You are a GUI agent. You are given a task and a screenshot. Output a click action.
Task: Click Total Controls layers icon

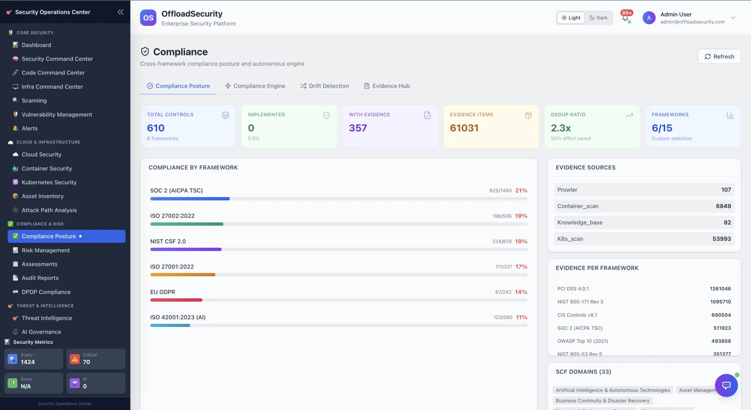pos(225,115)
